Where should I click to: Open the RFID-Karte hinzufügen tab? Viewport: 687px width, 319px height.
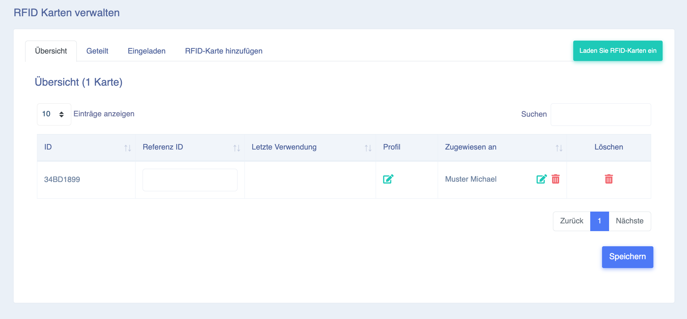coord(224,51)
